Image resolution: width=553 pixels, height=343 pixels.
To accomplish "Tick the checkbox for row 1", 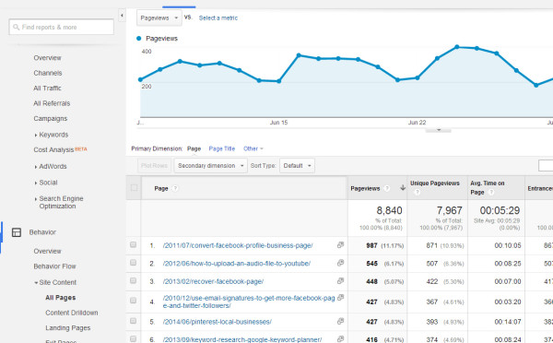I will (x=133, y=244).
